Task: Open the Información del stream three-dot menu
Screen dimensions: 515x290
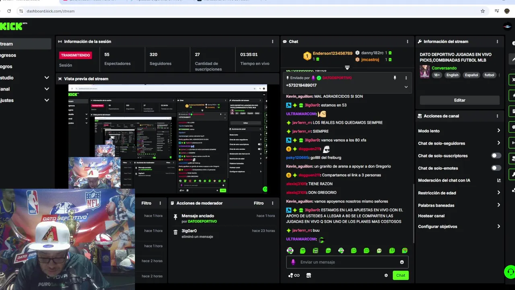Action: tap(497, 41)
